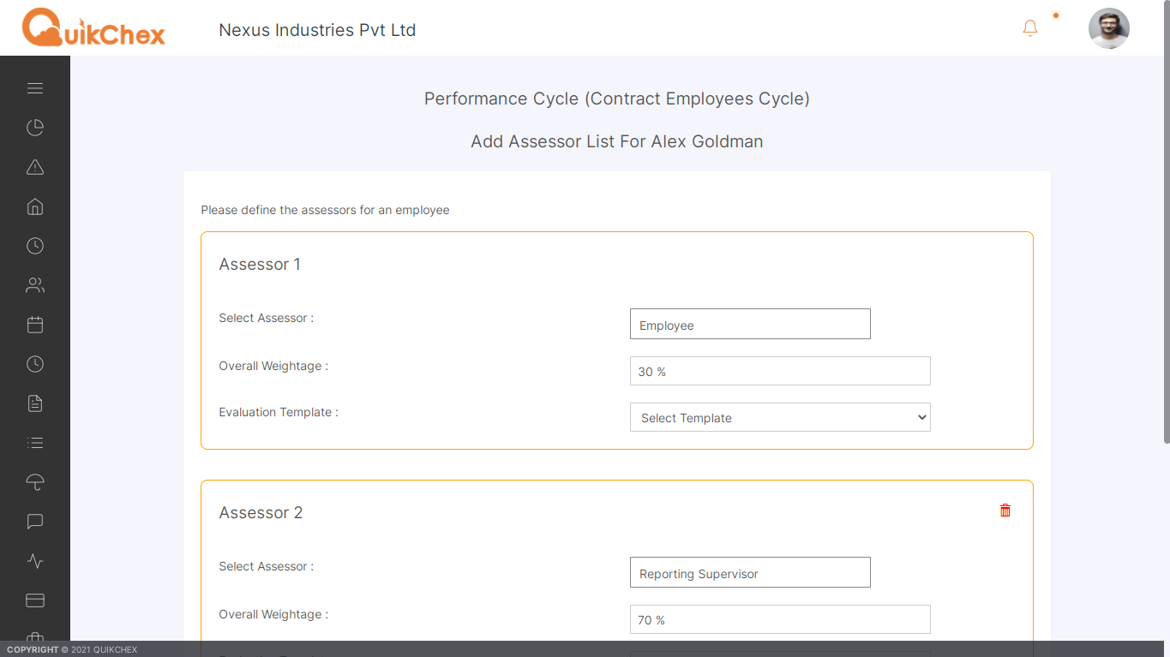Open the pie chart dashboard icon
This screenshot has height=657, width=1170.
tap(35, 128)
